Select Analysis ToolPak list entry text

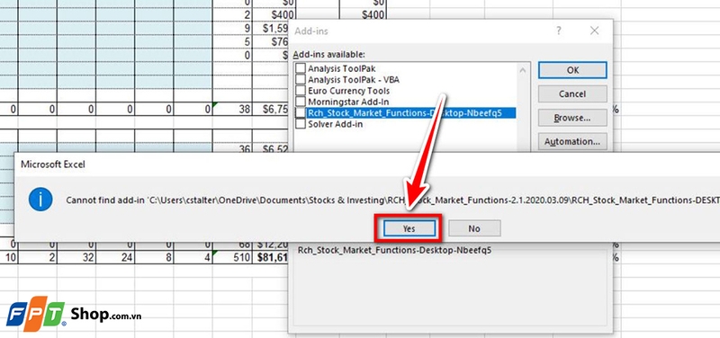click(x=342, y=68)
